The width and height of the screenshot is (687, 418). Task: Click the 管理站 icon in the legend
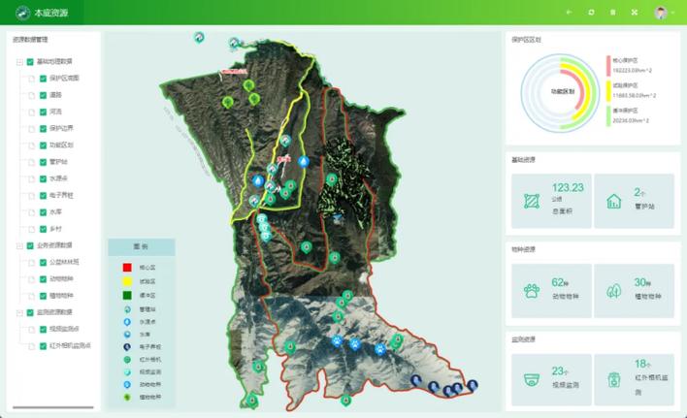click(127, 309)
